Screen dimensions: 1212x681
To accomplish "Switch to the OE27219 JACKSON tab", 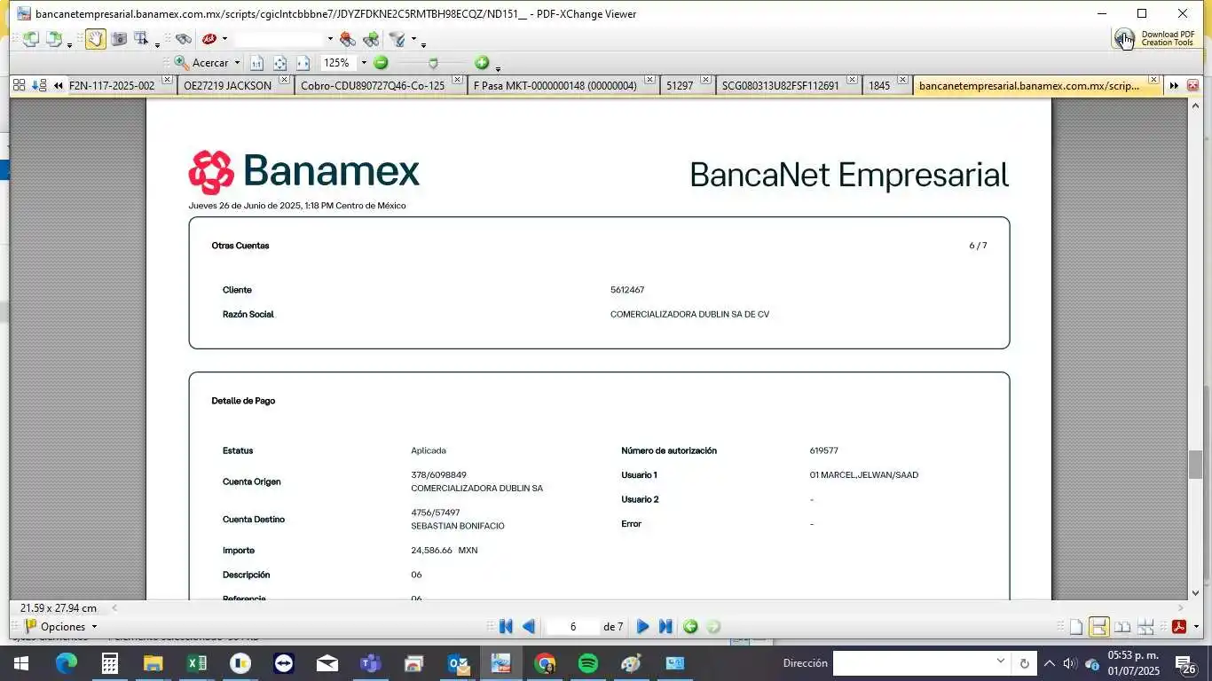I will [x=227, y=86].
